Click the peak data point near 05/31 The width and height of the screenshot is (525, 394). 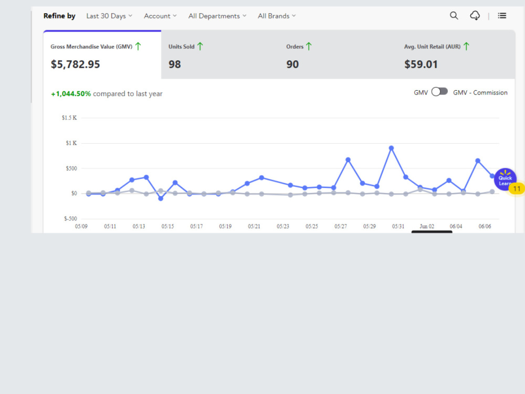pos(391,148)
